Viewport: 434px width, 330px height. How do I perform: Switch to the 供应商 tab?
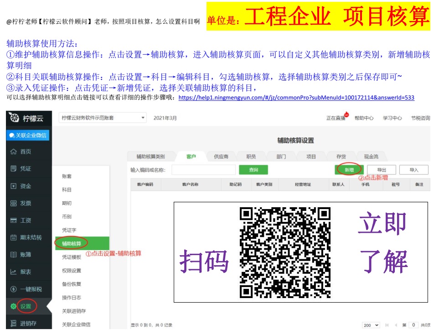point(221,157)
